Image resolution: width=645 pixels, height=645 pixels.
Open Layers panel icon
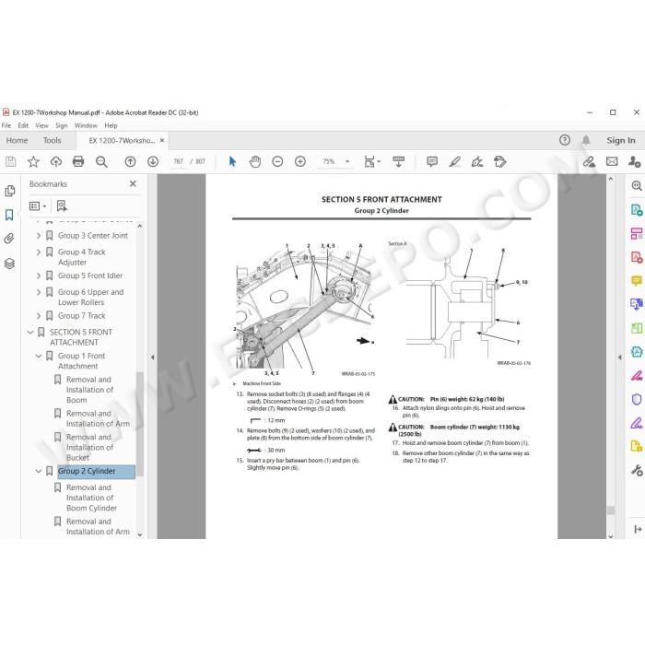pos(9,264)
